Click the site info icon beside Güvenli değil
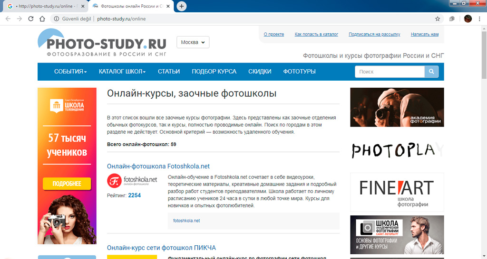 tap(57, 19)
